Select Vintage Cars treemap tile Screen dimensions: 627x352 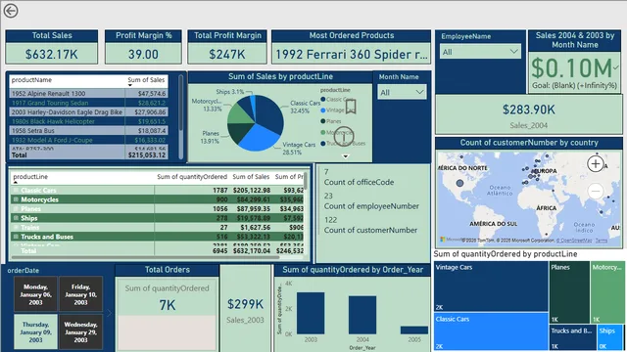tap(491, 286)
